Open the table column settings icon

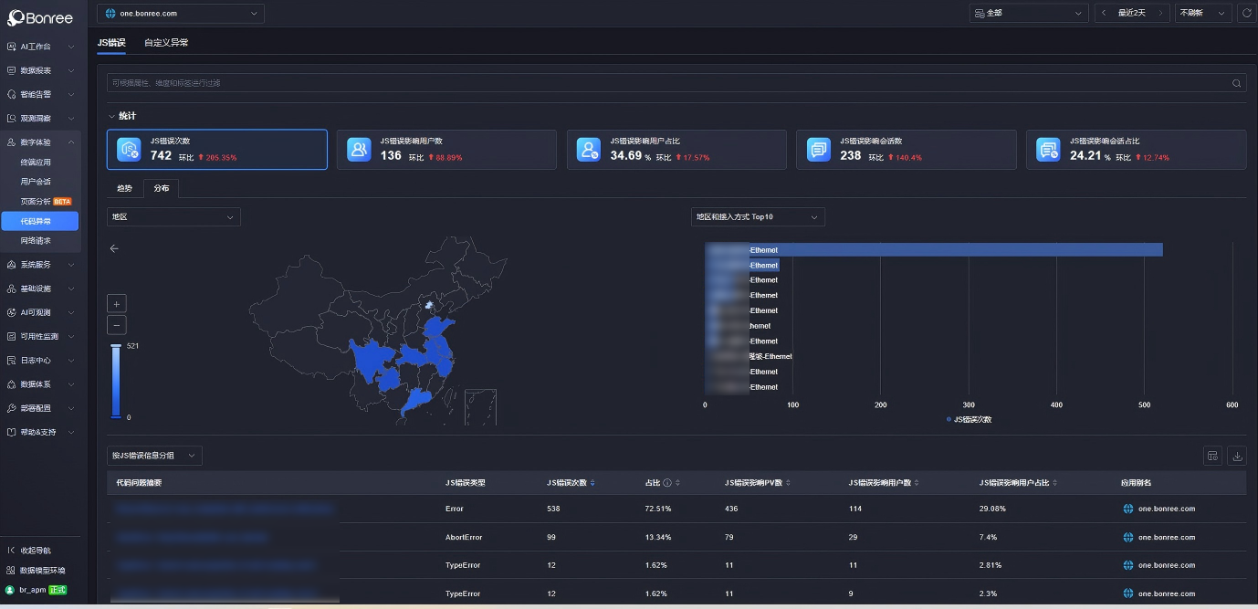(x=1212, y=456)
